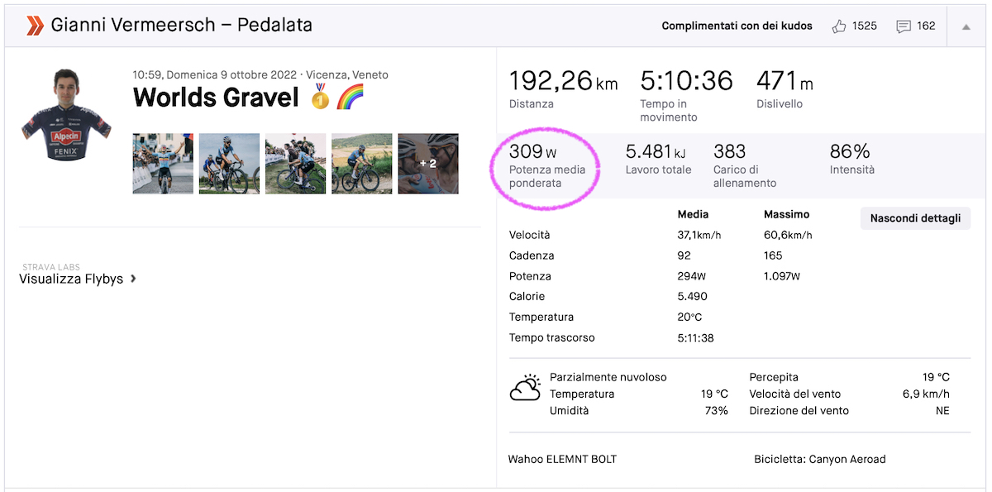Click the 5.490 calories value
Image resolution: width=992 pixels, height=492 pixels.
692,297
